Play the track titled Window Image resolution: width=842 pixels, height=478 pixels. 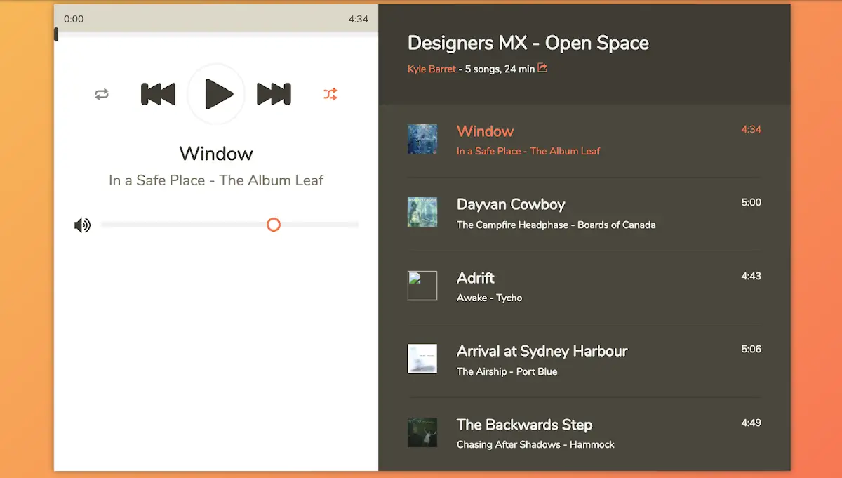point(485,131)
